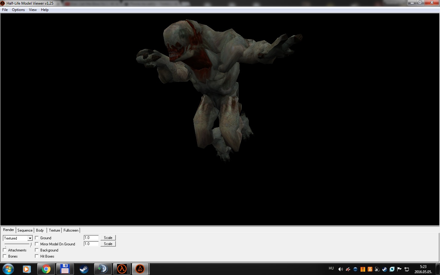Switch to the Sequence tab
Image resolution: width=440 pixels, height=275 pixels.
25,230
